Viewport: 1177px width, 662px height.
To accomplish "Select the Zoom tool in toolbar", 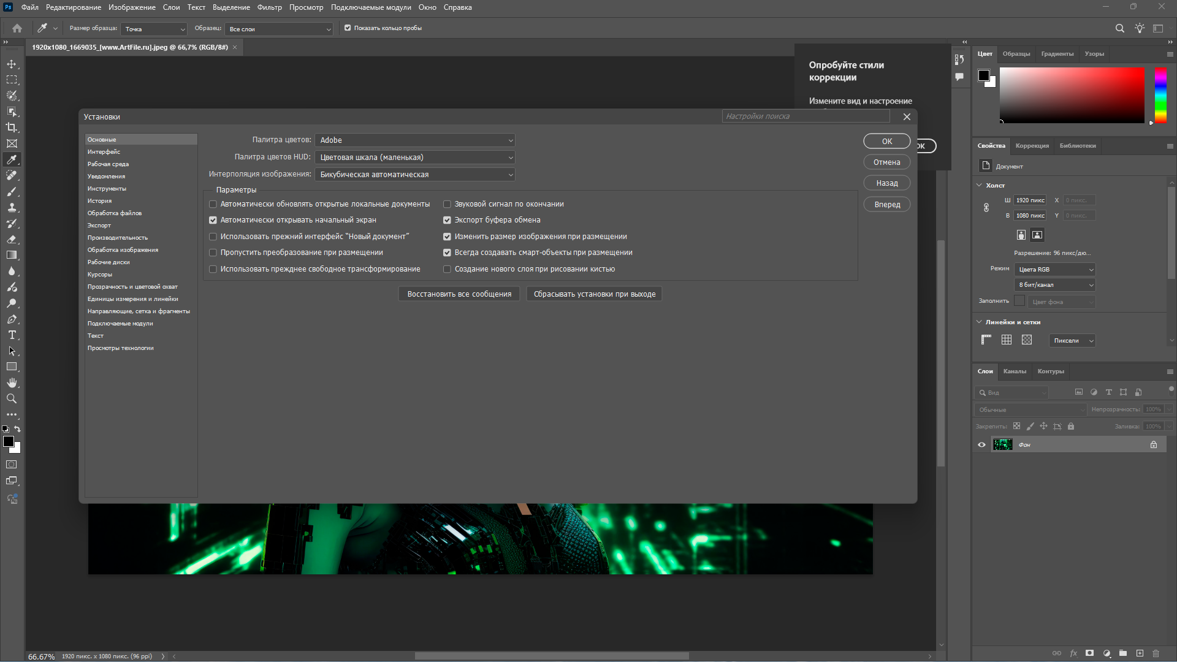I will tap(12, 399).
